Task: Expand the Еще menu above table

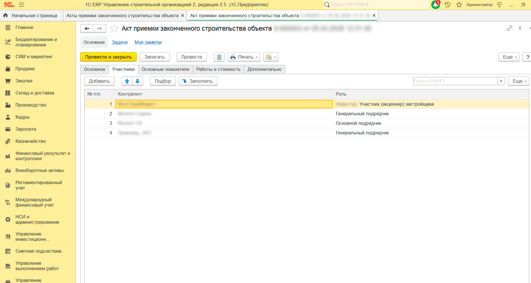Action: [518, 81]
